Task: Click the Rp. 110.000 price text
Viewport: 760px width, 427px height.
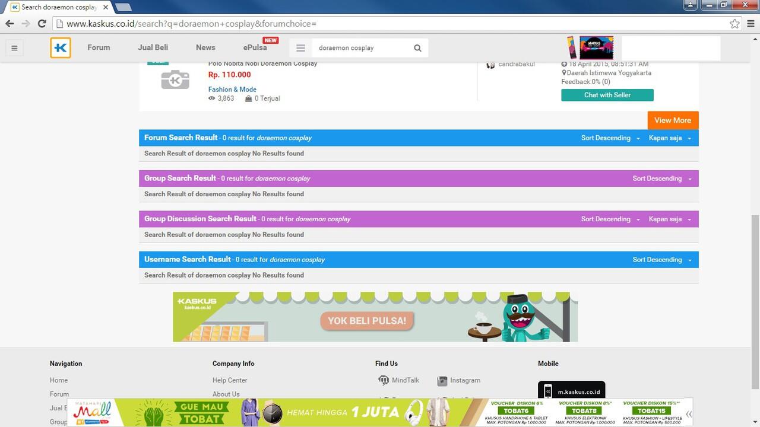Action: (x=229, y=75)
